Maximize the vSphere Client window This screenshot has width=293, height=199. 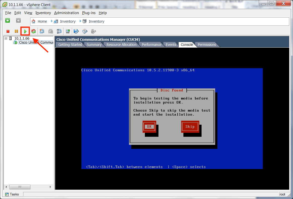272,3
